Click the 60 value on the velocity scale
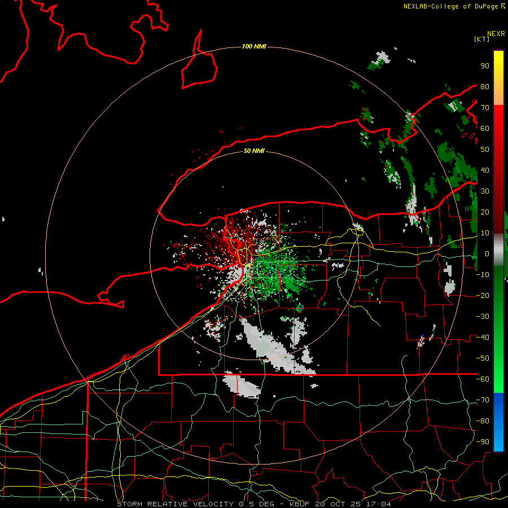The image size is (508, 508). coord(485,128)
